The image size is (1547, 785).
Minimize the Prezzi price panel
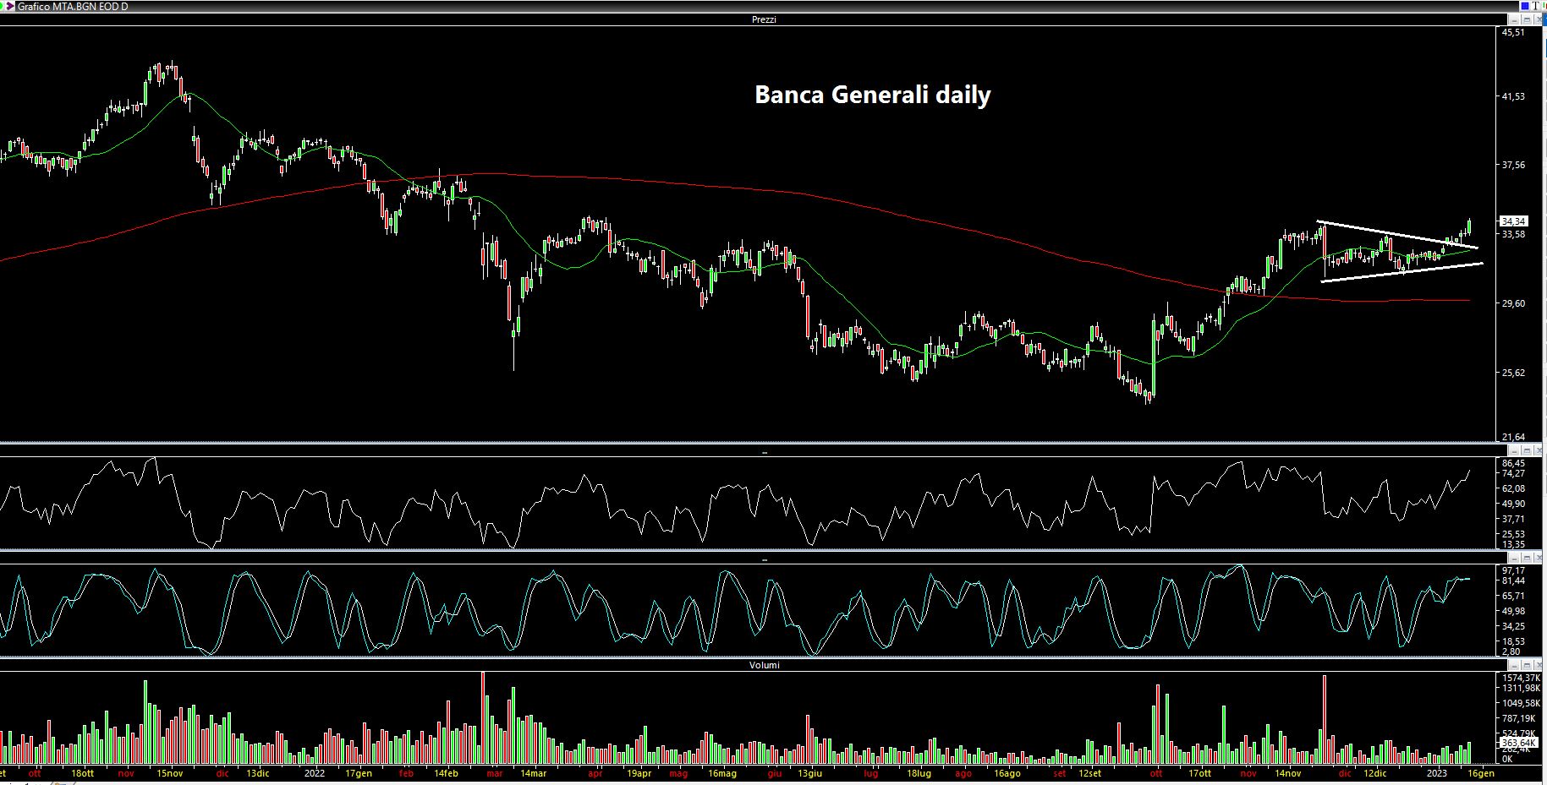[x=1514, y=19]
